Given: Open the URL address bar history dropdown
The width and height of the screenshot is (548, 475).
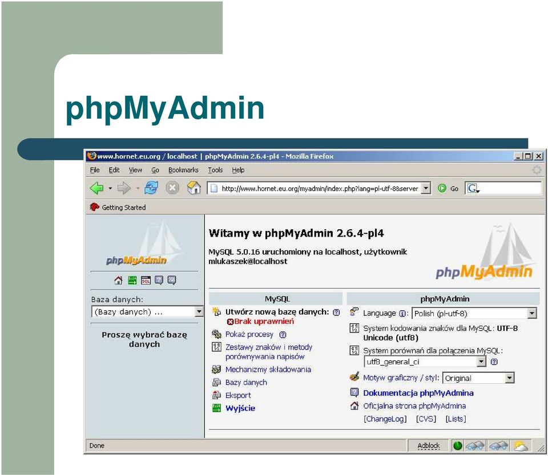Looking at the screenshot, I should click(x=426, y=189).
